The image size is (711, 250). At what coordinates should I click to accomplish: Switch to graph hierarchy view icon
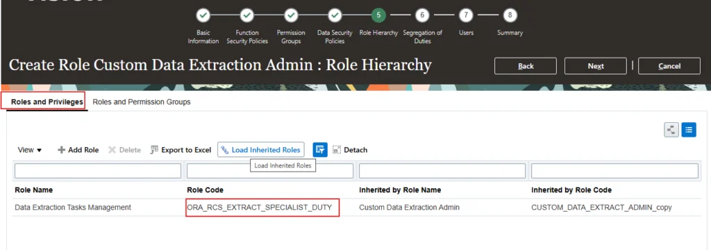(x=671, y=130)
